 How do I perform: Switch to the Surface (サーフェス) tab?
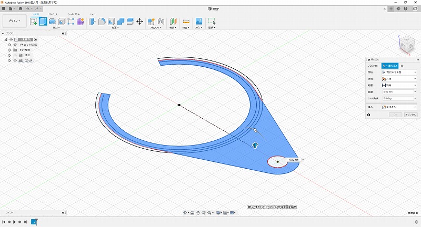click(x=53, y=14)
